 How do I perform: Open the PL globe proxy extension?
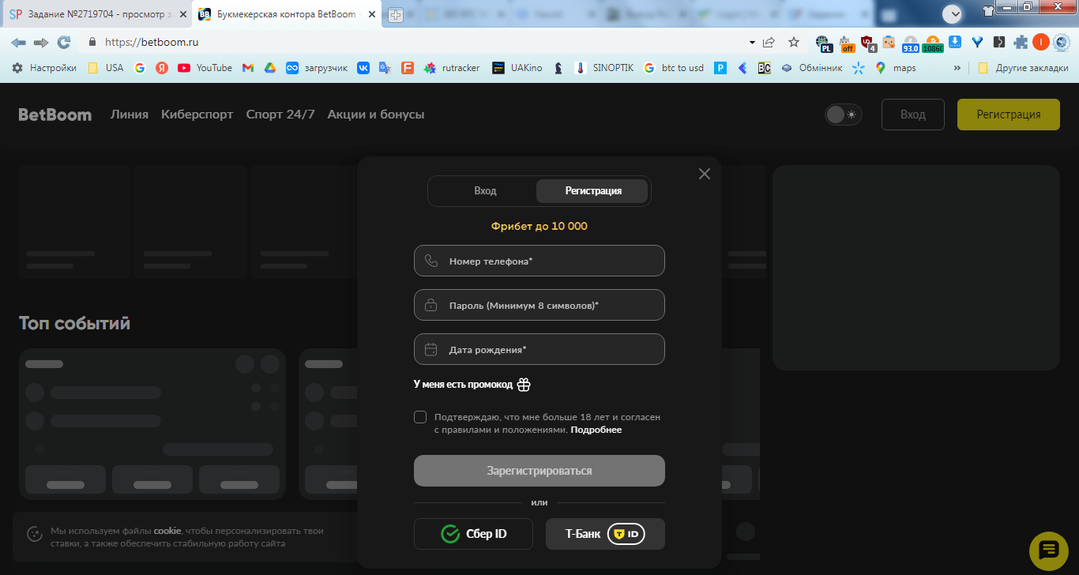click(x=824, y=43)
